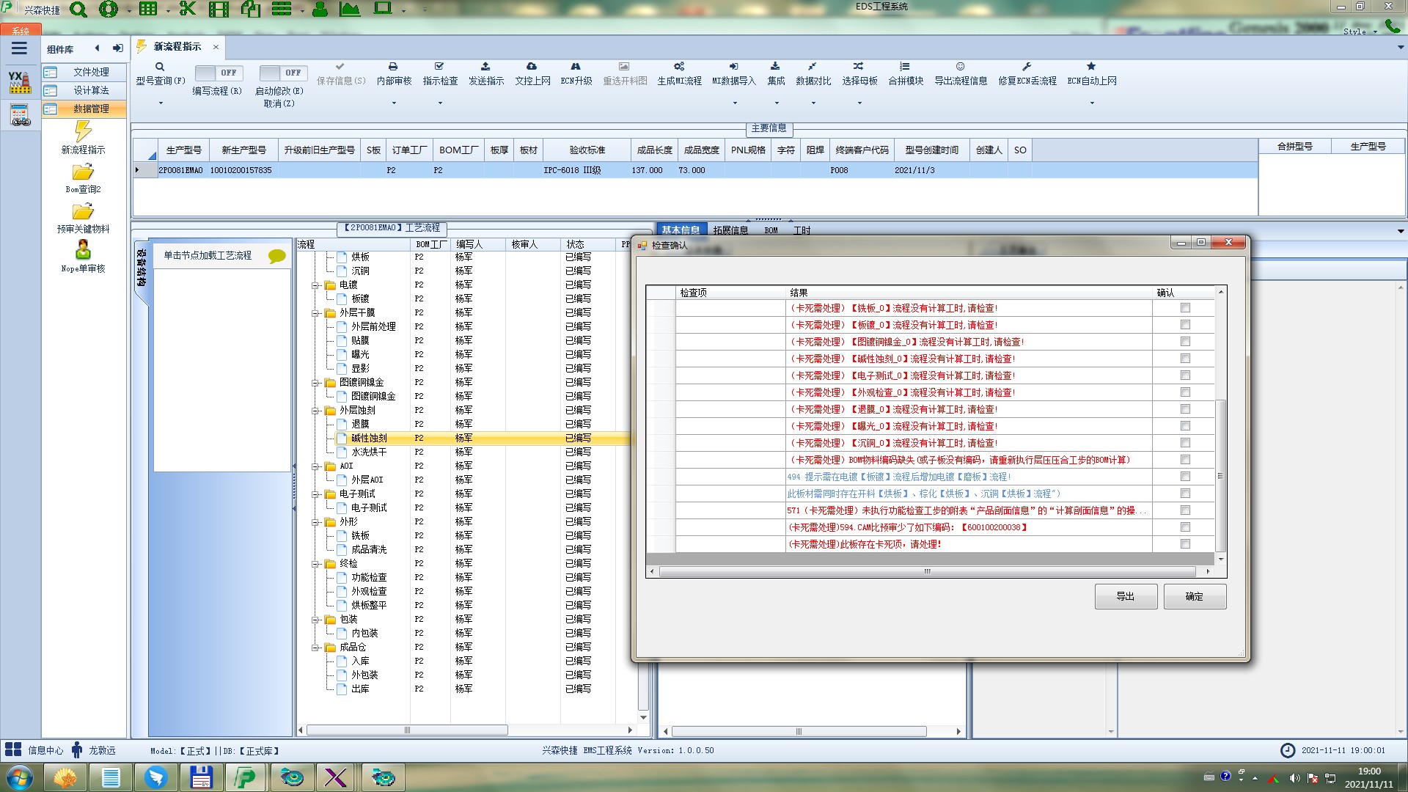
Task: Collapse the 外层蚀刻 tree node
Action: point(315,411)
